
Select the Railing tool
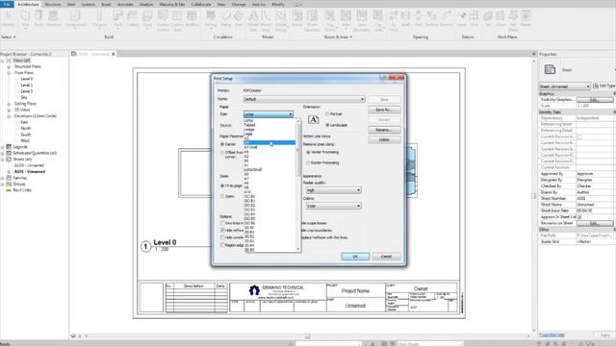click(211, 19)
